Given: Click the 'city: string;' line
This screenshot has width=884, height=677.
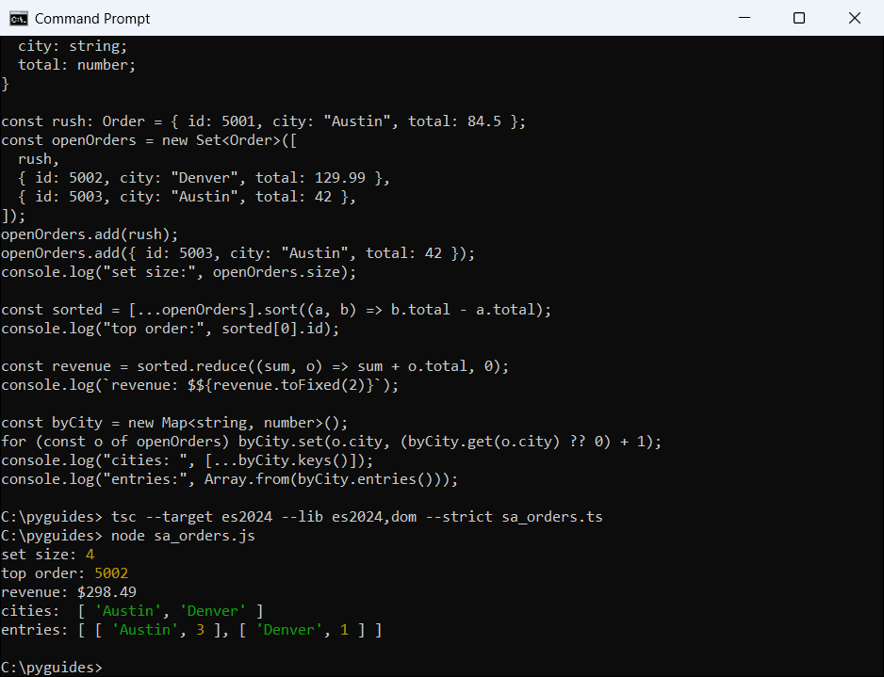Looking at the screenshot, I should (x=73, y=46).
